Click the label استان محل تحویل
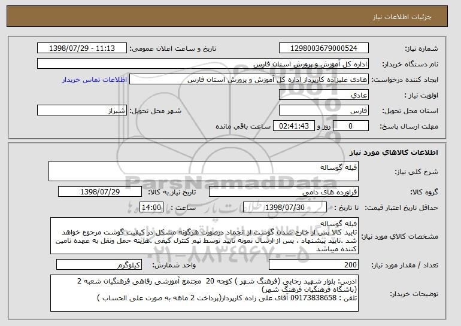Image resolution: width=461 pixels, height=326 pixels. pyautogui.click(x=410, y=111)
